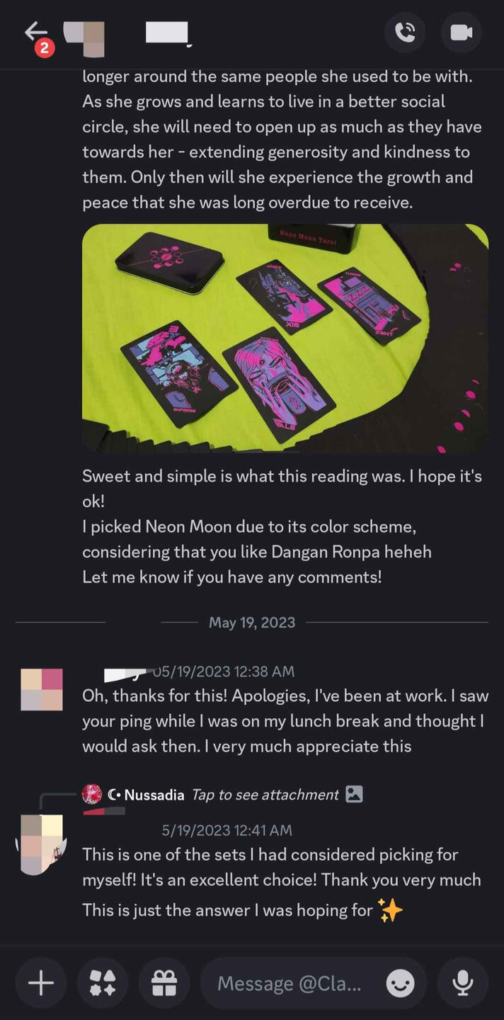Tap to see attachment in replied message
The image size is (504, 1020).
point(265,795)
